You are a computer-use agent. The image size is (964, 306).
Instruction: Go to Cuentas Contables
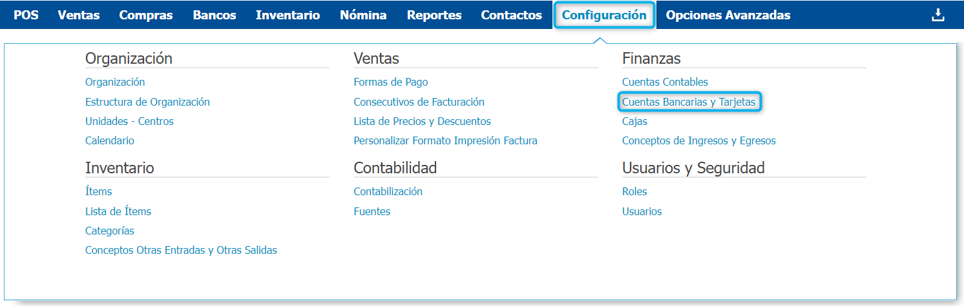click(x=665, y=82)
